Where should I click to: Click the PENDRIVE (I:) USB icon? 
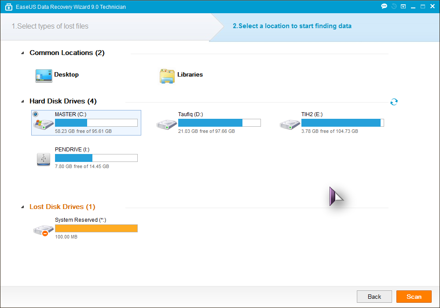[44, 159]
